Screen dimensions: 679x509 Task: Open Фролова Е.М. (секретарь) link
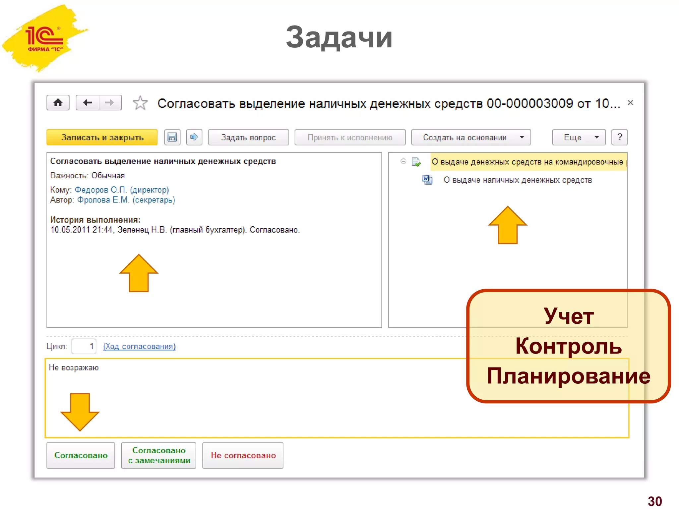[x=126, y=200]
